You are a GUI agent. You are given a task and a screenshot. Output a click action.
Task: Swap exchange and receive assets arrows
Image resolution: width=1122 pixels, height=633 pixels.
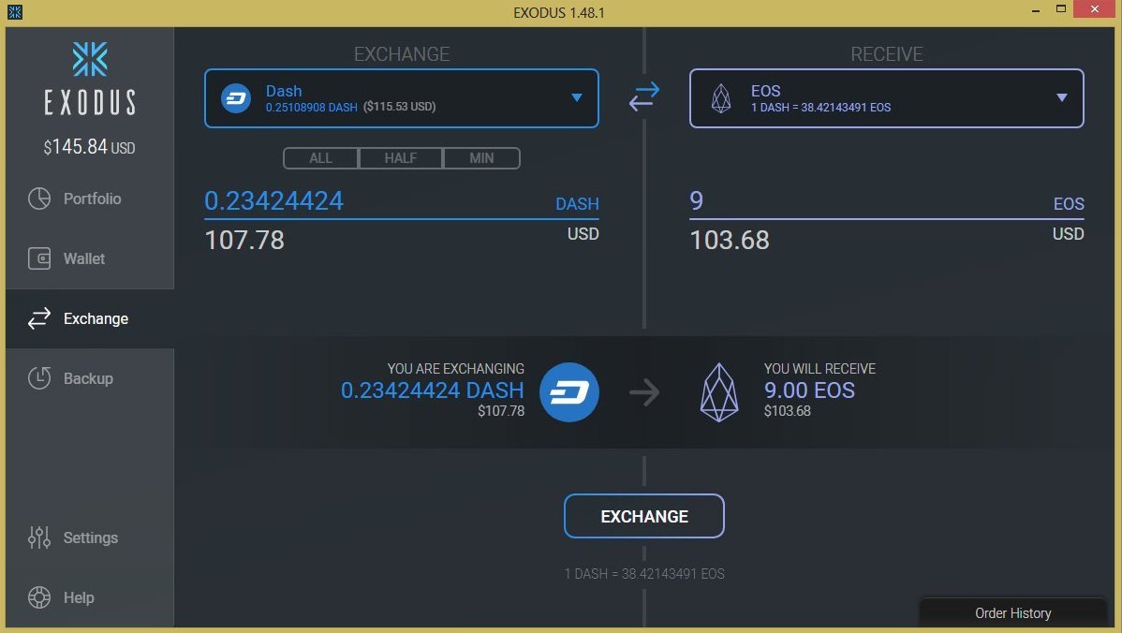point(644,96)
